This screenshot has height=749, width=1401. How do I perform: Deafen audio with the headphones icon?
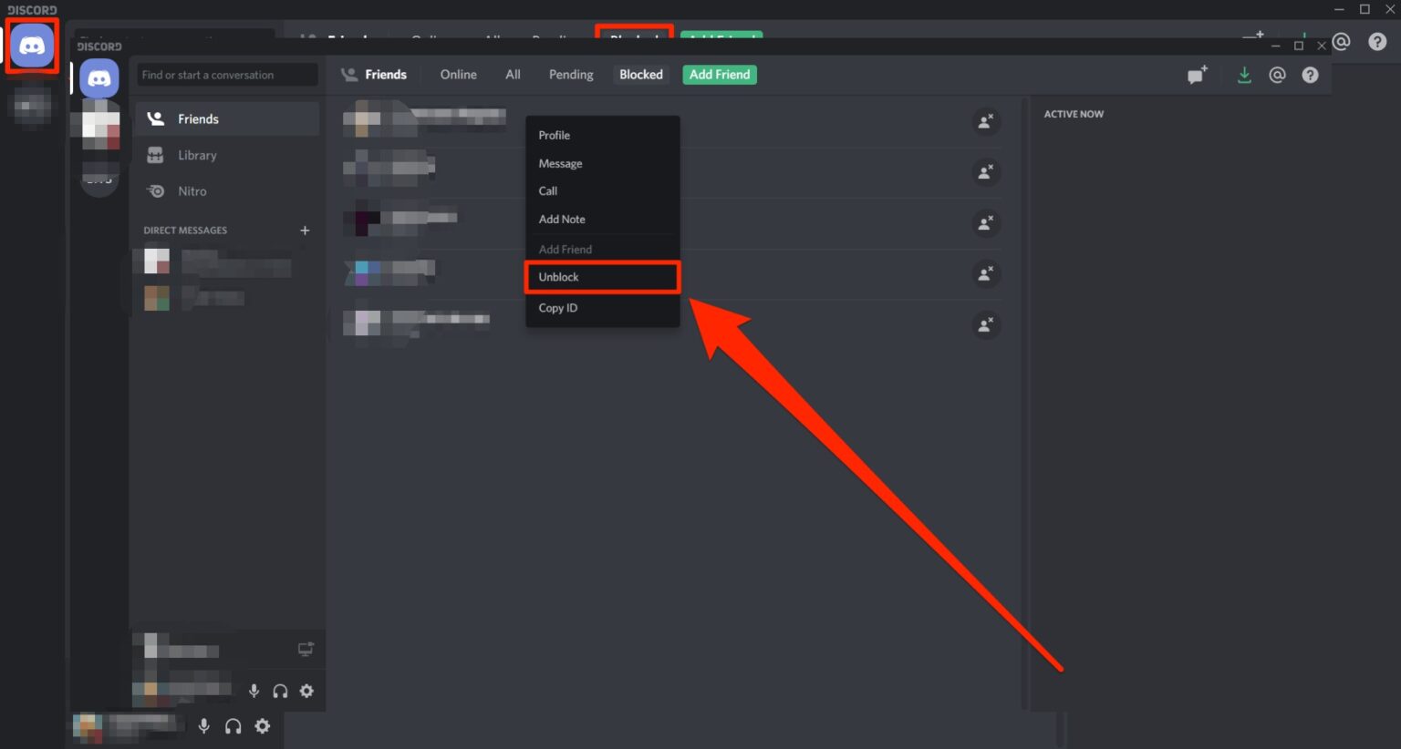[x=280, y=691]
